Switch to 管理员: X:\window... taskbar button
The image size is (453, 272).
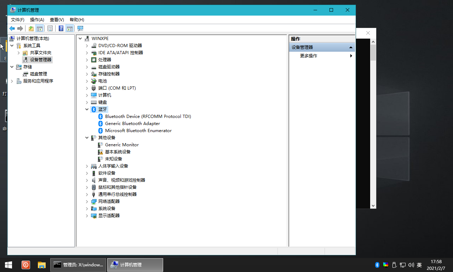tap(78, 265)
